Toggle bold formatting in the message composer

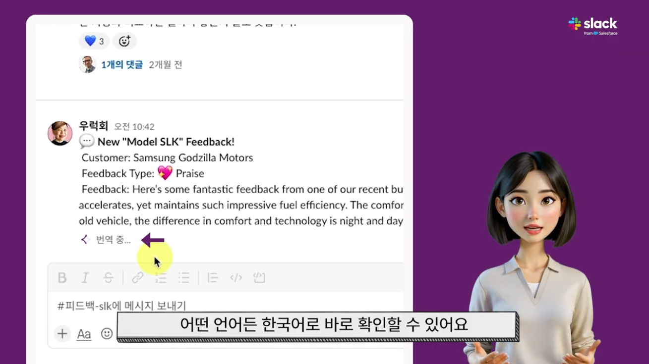pyautogui.click(x=62, y=278)
